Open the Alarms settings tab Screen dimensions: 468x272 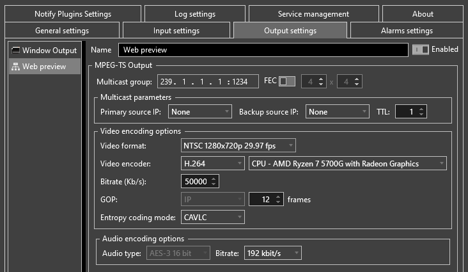[407, 31]
